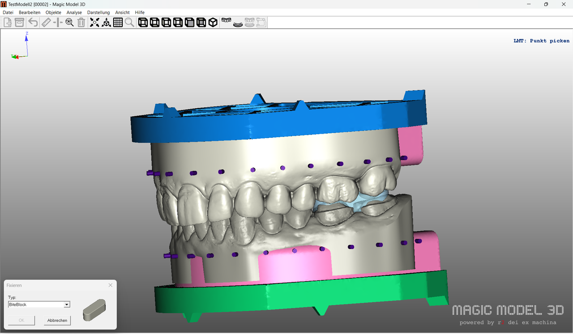Click the magnifier-with-eye inspect icon
This screenshot has width=573, height=334.
click(69, 22)
